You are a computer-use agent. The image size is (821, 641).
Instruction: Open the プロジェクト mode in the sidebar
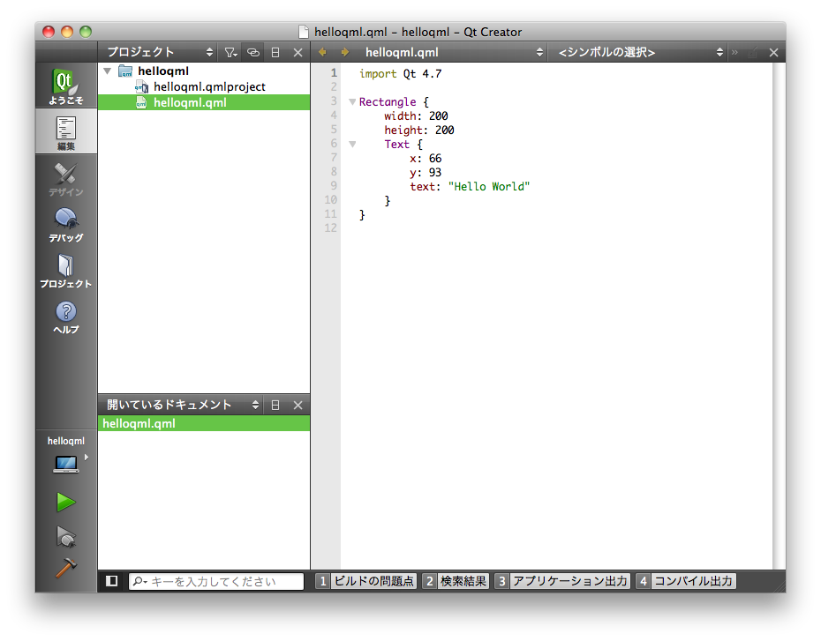coord(66,271)
